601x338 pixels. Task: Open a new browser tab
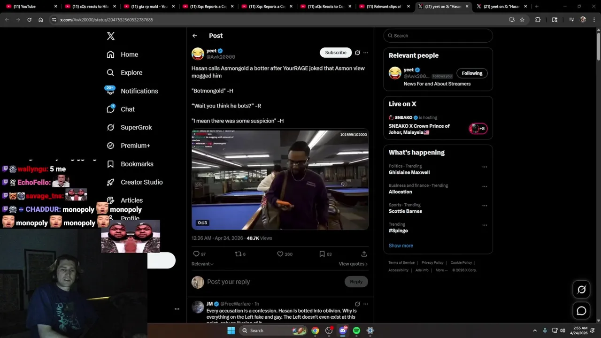coord(537,7)
